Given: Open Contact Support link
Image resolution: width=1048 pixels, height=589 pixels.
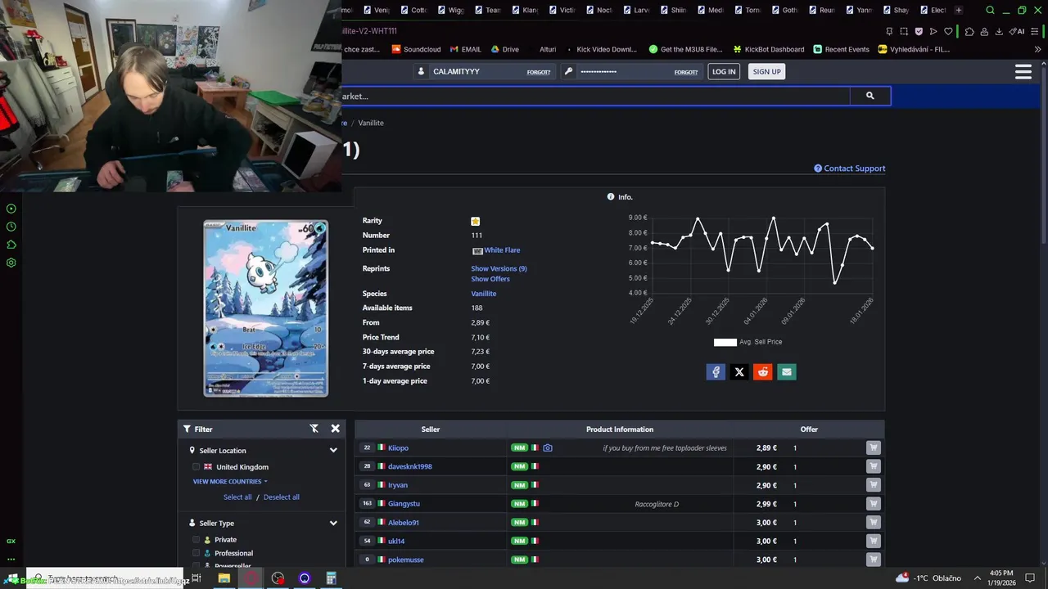Looking at the screenshot, I should tap(850, 169).
